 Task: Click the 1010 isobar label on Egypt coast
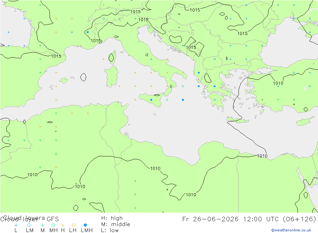click(262, 156)
